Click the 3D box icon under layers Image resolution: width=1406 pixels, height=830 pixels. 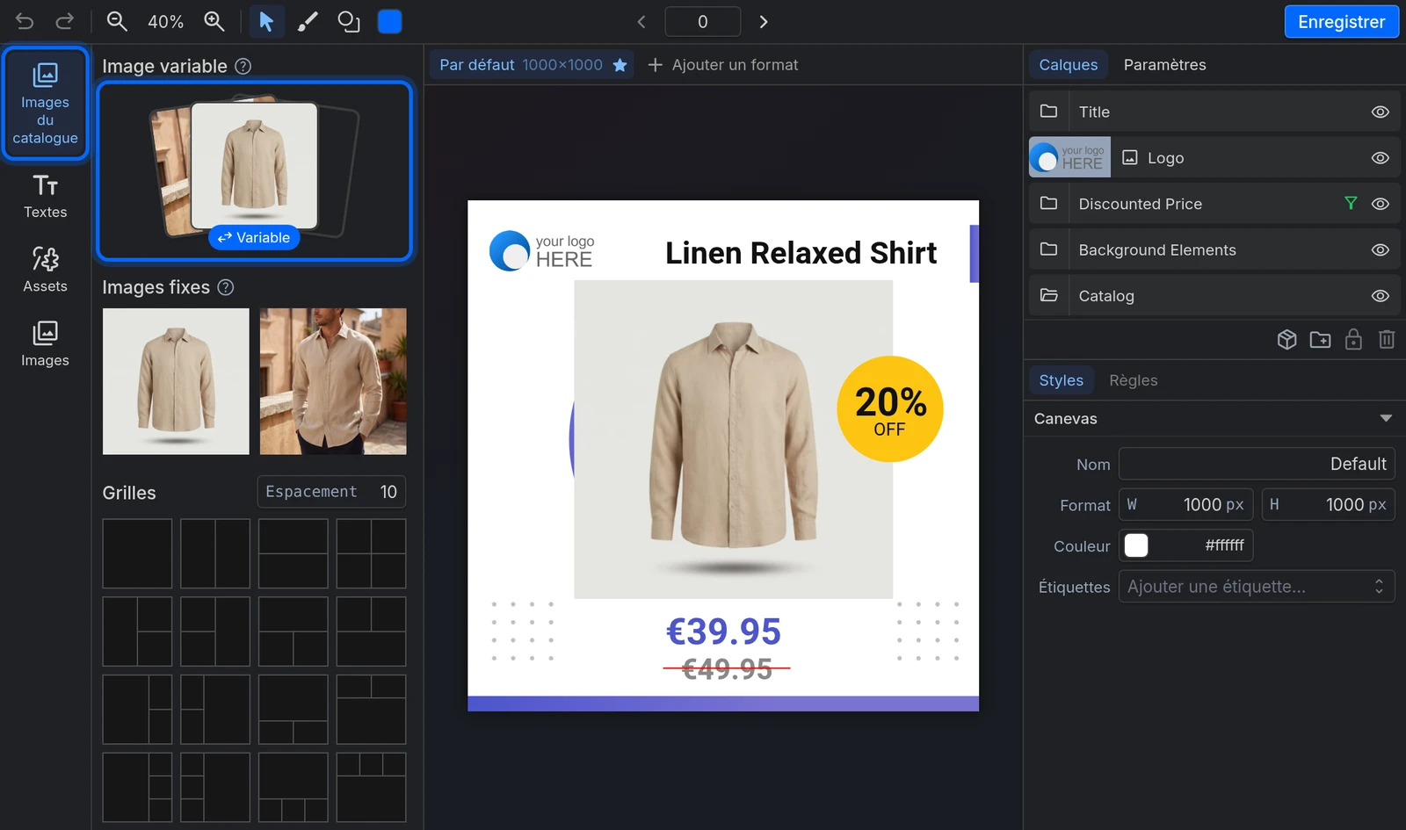1286,340
